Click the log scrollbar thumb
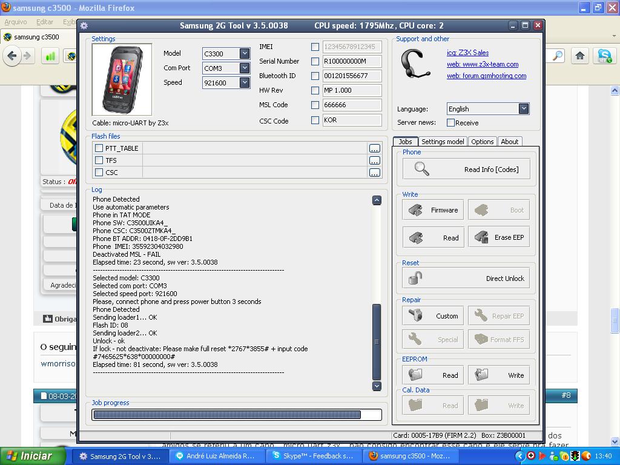Image resolution: width=620 pixels, height=465 pixels. (x=377, y=341)
